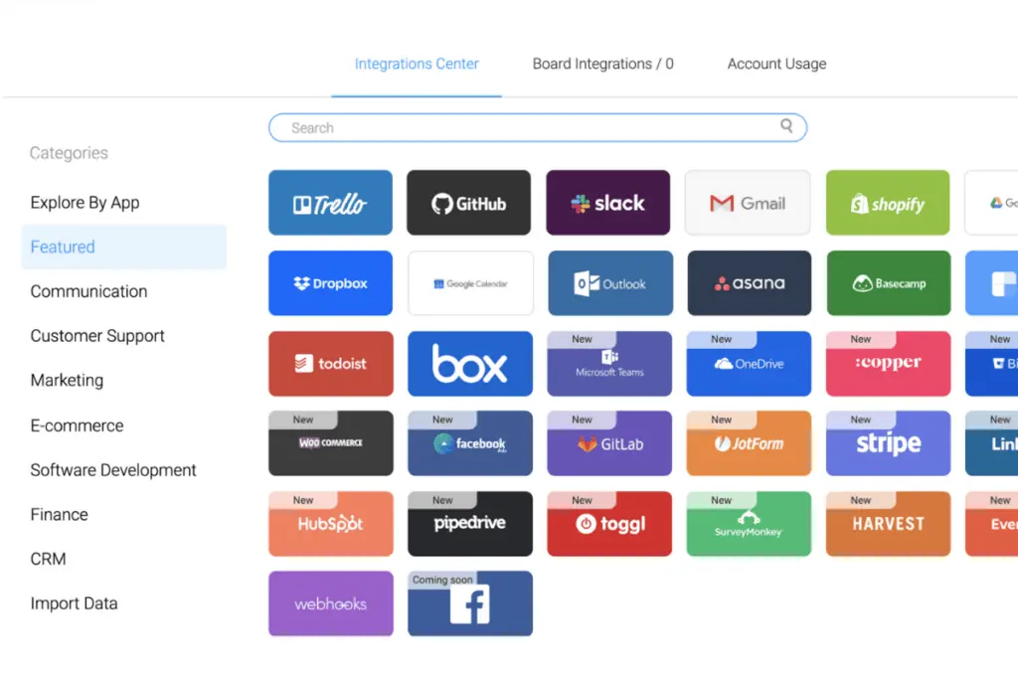Open the Microsoft Teams integration tile
The image size is (1018, 679).
pyautogui.click(x=609, y=364)
